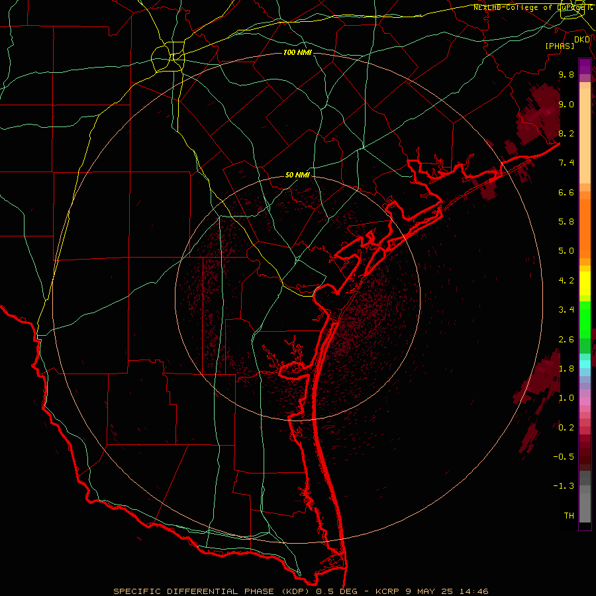Click the 50 NMI range ring label
This screenshot has width=596, height=596.
[x=297, y=175]
